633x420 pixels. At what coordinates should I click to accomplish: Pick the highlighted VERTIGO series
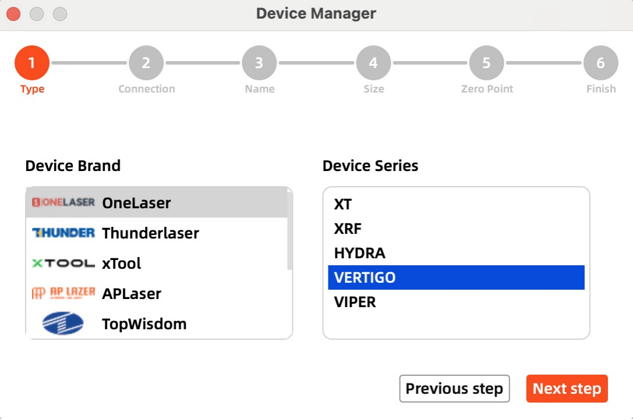[365, 277]
